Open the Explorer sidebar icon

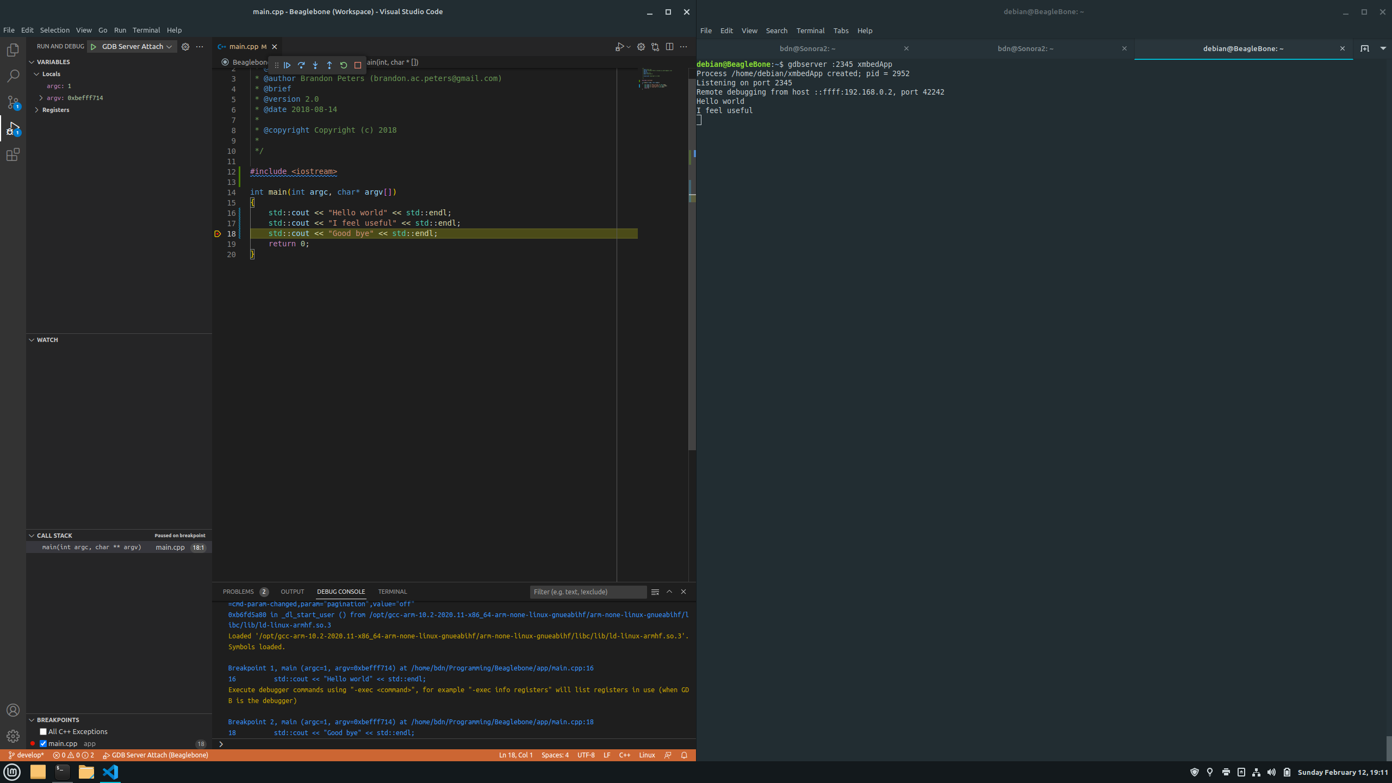[x=13, y=49]
